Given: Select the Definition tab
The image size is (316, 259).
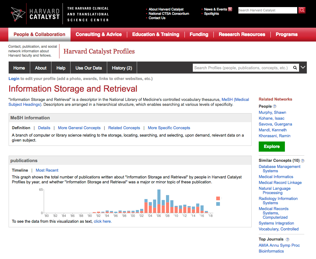Looking at the screenshot, I should pos(21,128).
